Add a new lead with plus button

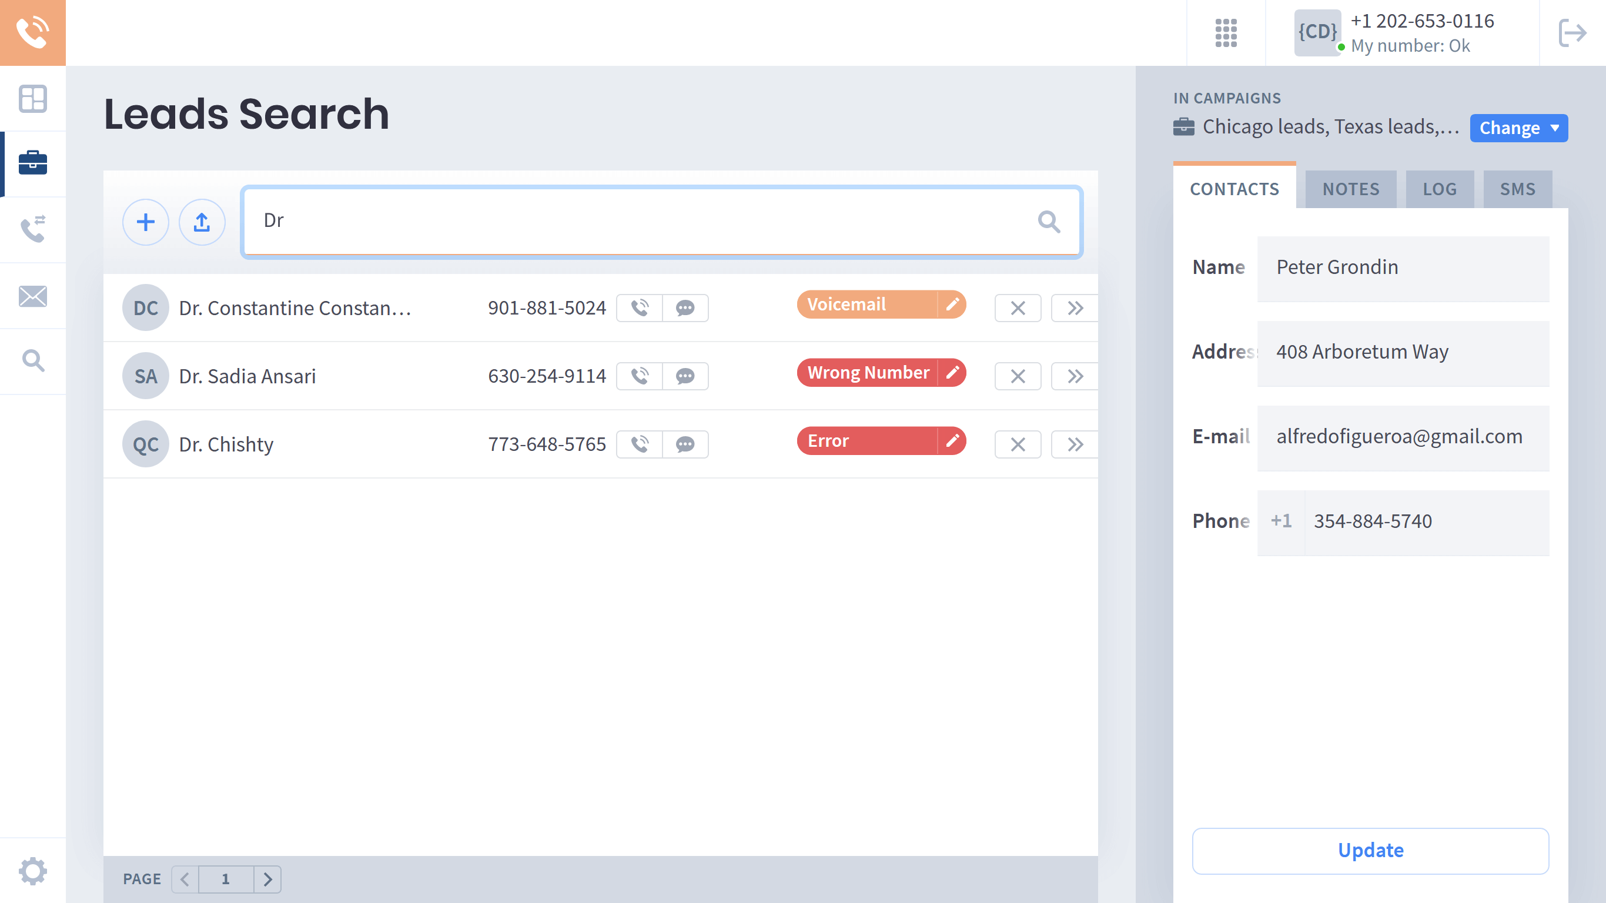tap(145, 222)
